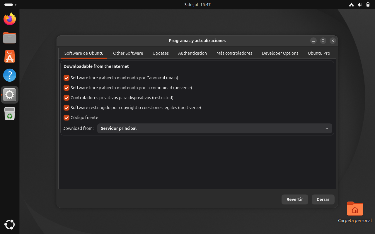Toggle proprietary drivers (restricted) checkbox
This screenshot has height=234, width=375.
coord(67,98)
